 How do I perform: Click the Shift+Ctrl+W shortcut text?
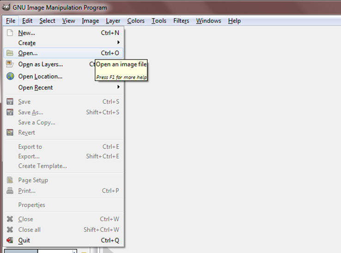click(102, 230)
